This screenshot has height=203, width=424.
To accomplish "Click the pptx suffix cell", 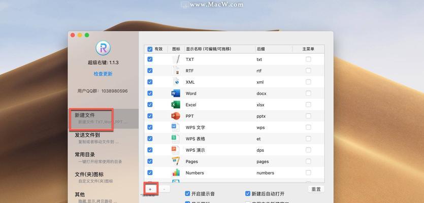I will tap(262, 116).
